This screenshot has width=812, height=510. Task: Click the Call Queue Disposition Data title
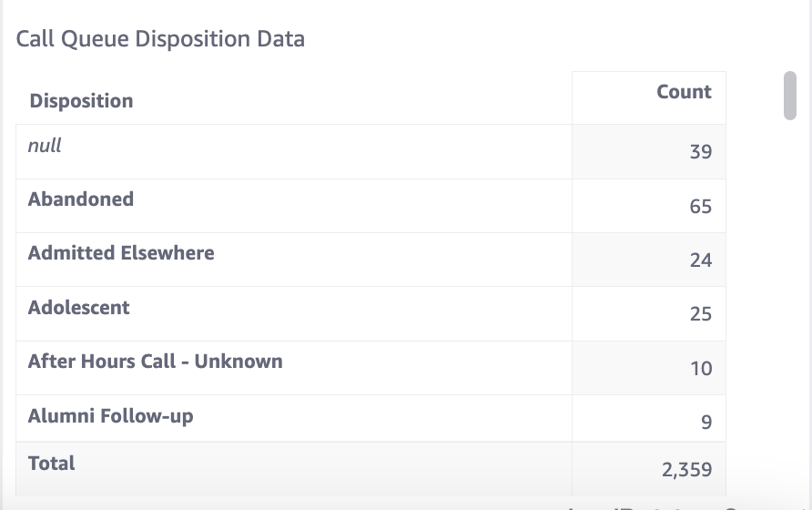click(x=160, y=39)
